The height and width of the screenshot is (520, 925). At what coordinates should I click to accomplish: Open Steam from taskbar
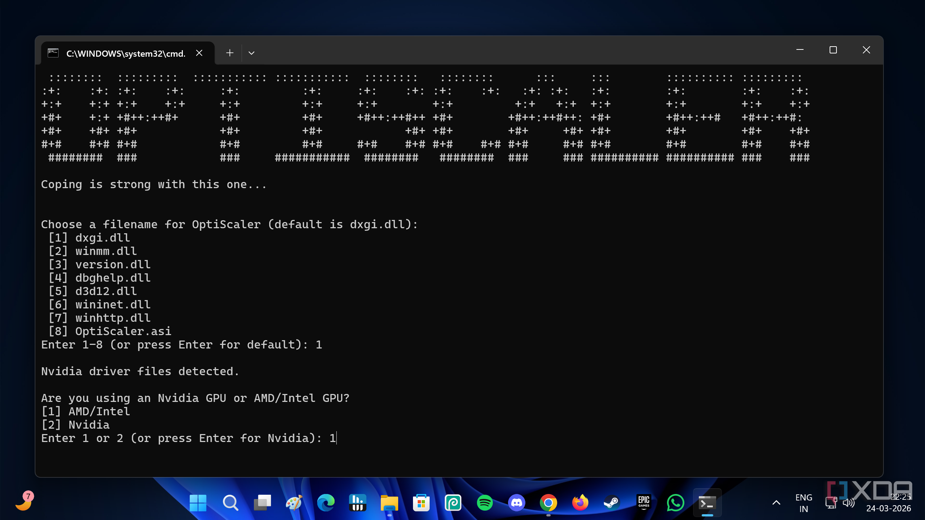[612, 503]
